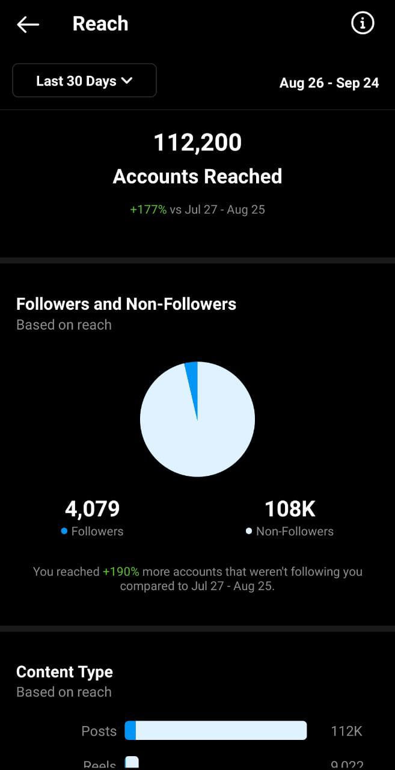Tap the Content Type heading
Screen dimensions: 395x770
[64, 672]
